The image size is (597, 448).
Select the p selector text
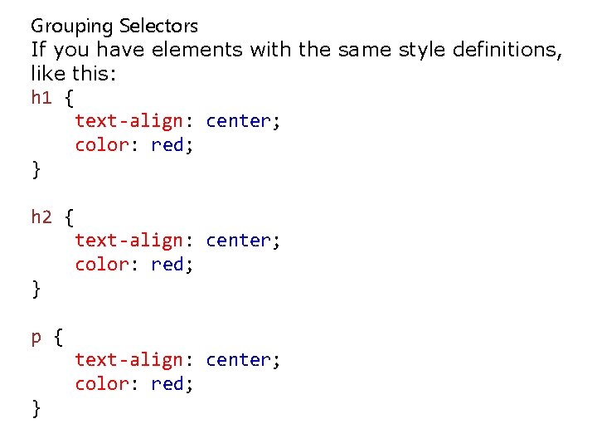(36, 338)
